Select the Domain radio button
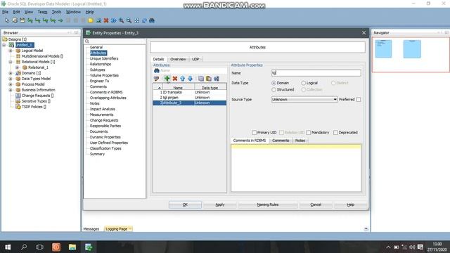The image size is (450, 253). [274, 83]
